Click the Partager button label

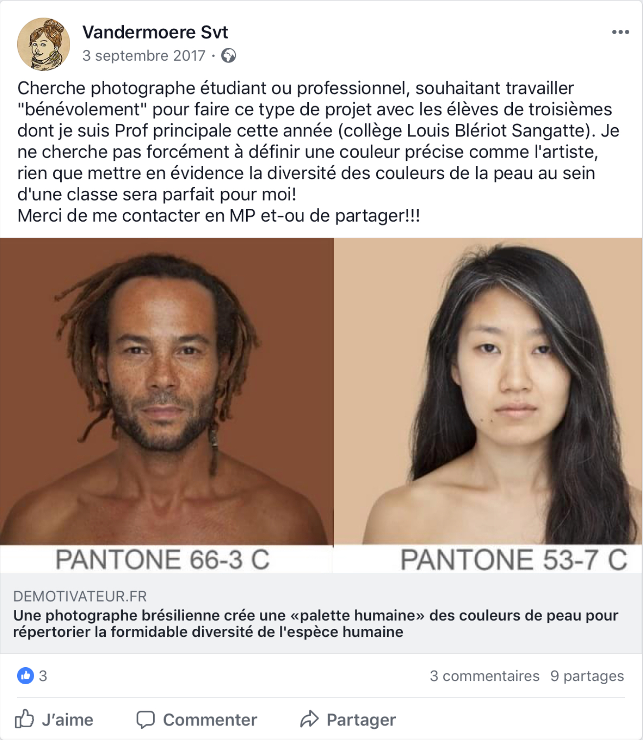pos(361,720)
